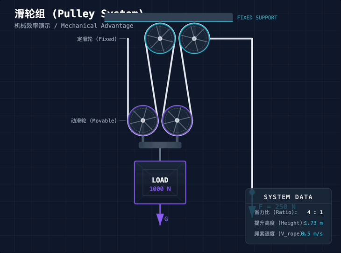The height and width of the screenshot is (253, 341).
Task: Click the 1000 N load weight text
Action: (160, 189)
